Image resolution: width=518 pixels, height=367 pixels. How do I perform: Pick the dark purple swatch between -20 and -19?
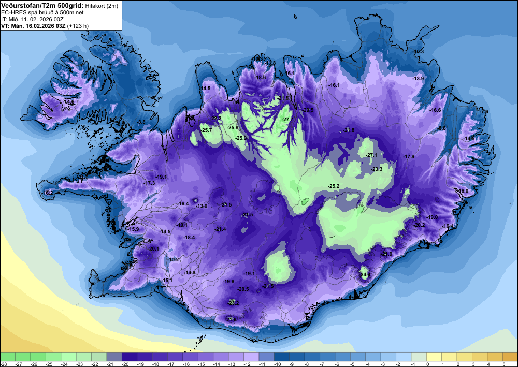[x=129, y=357]
